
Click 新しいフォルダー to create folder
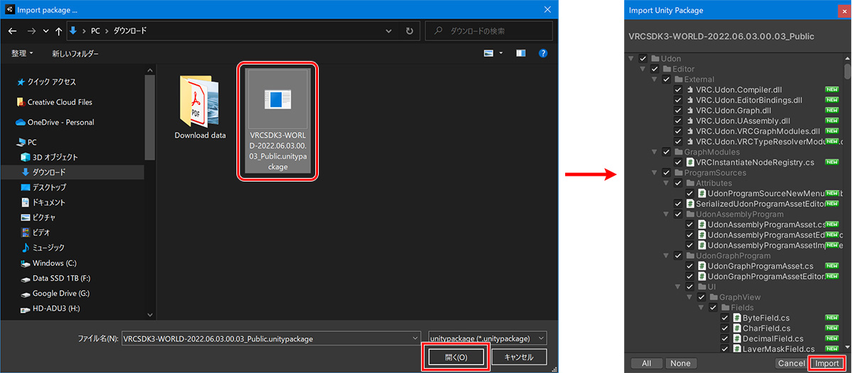[75, 54]
